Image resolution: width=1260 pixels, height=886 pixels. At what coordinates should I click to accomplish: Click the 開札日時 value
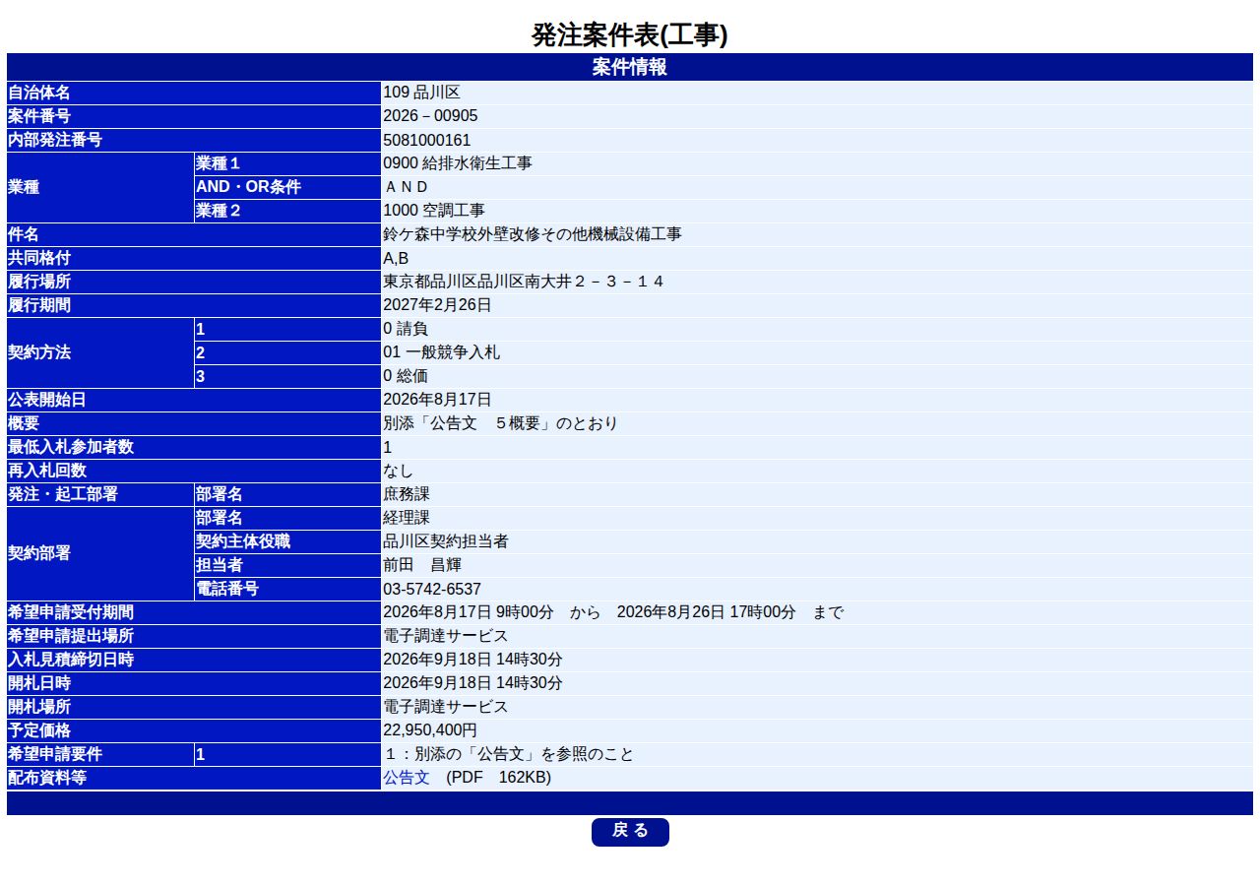click(472, 683)
